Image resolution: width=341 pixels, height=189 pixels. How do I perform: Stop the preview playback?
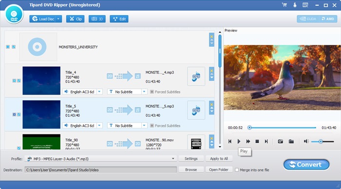(257, 141)
